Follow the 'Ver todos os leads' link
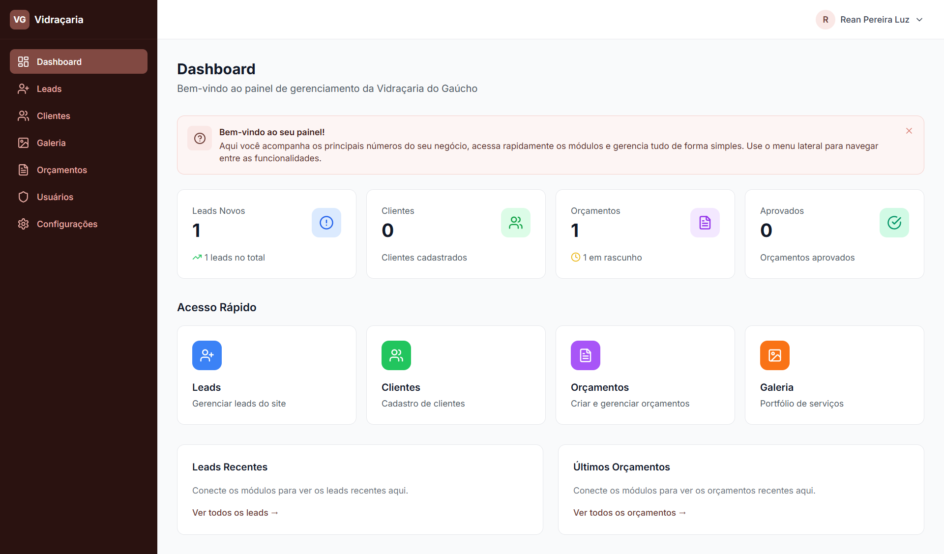 coord(235,513)
